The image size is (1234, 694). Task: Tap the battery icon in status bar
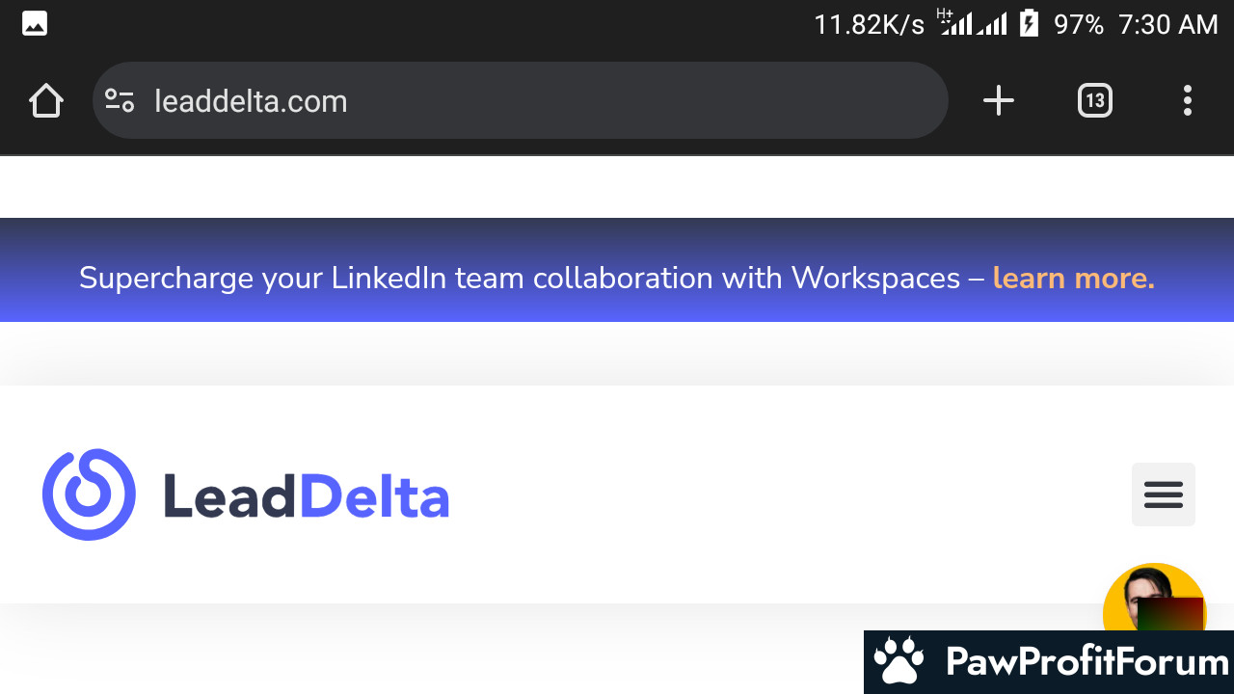1030,24
